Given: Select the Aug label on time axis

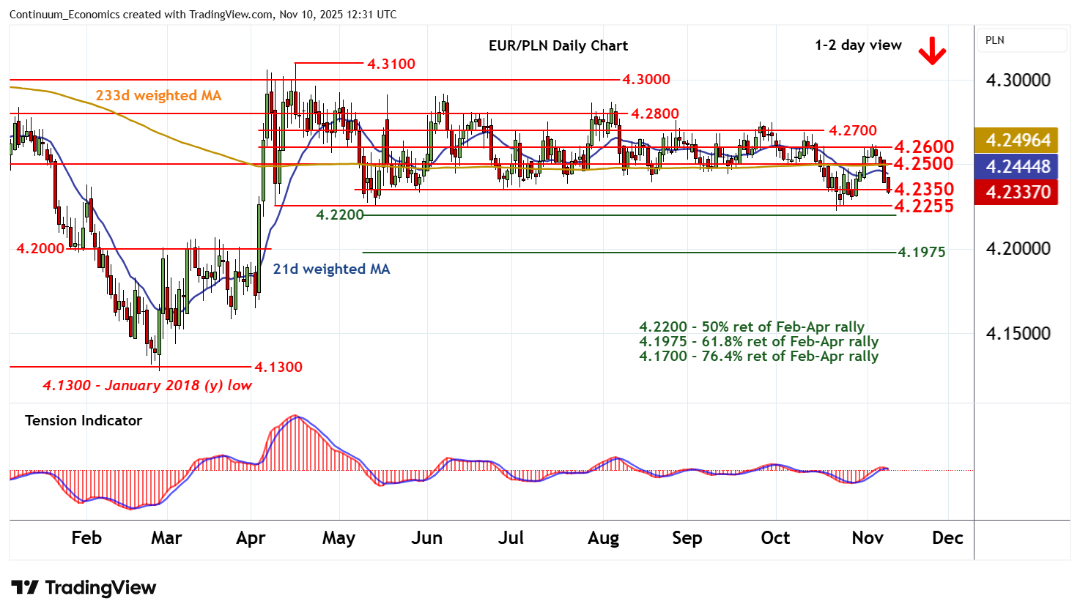Looking at the screenshot, I should point(603,538).
